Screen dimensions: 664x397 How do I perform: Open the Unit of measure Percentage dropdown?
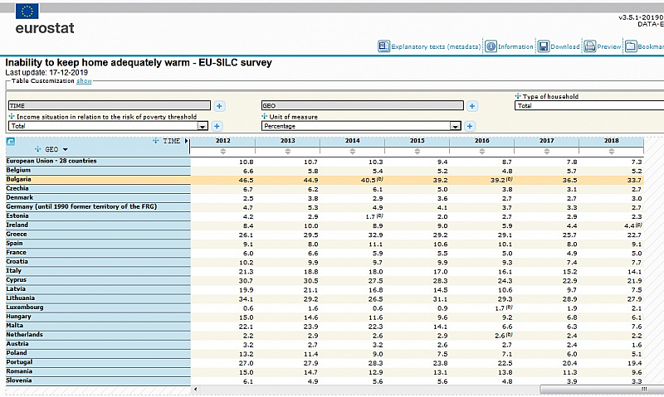pos(455,126)
